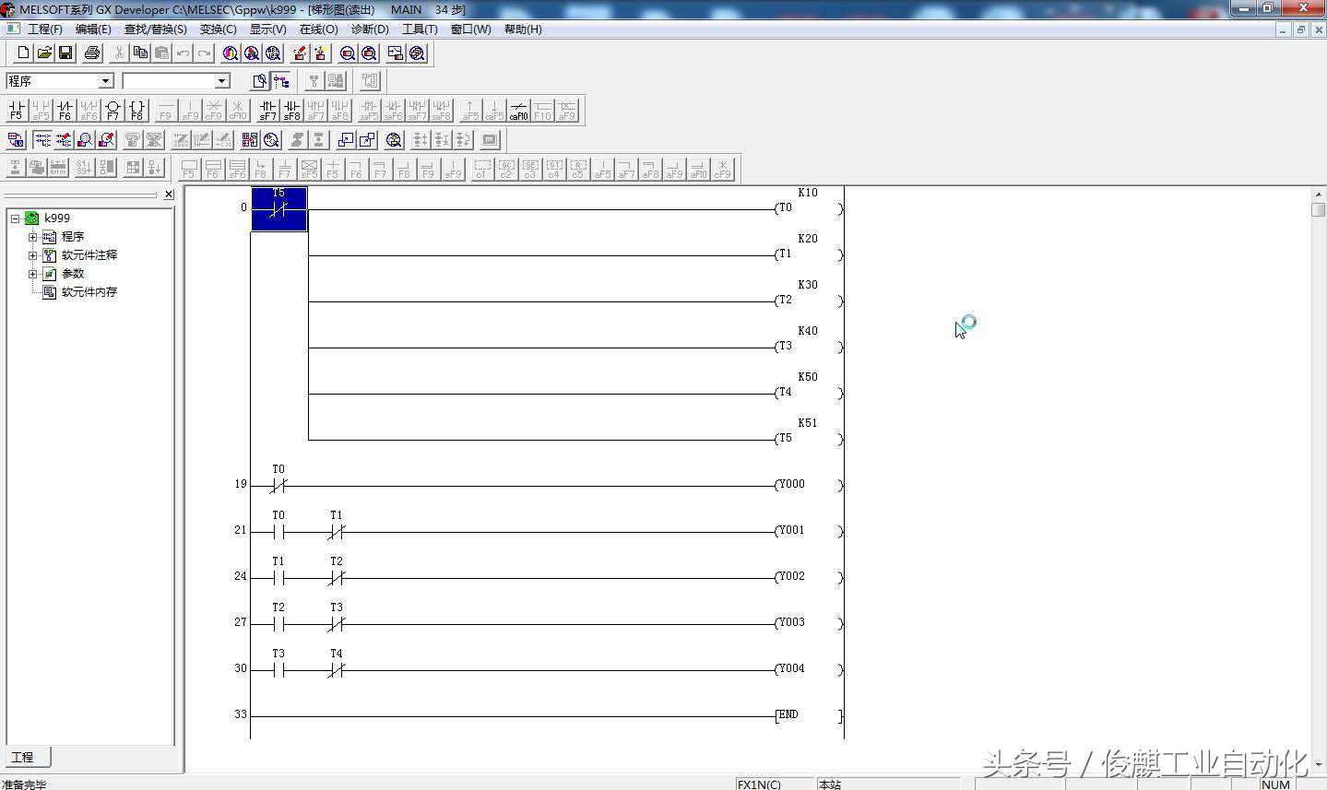Open the 程序 dropdown list
This screenshot has width=1327, height=790.
pos(105,81)
